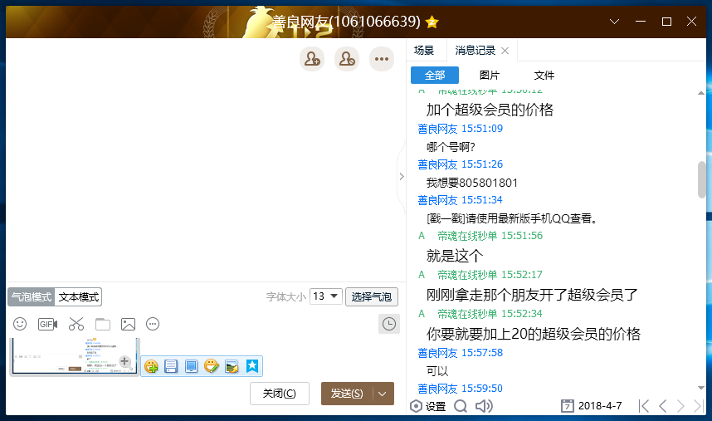The width and height of the screenshot is (712, 421).
Task: Click the 戳一戳 message about mobile QQ
Action: (512, 218)
